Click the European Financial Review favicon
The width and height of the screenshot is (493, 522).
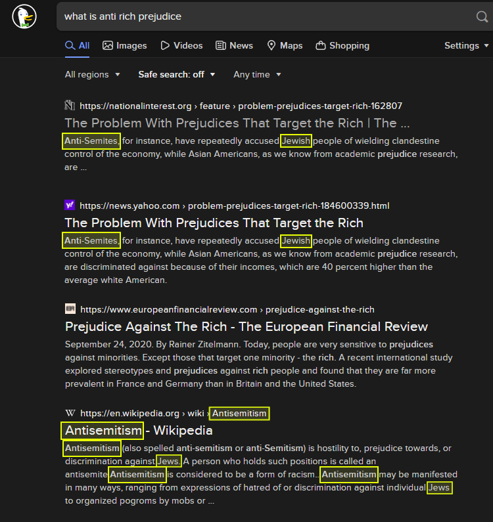[x=70, y=309]
